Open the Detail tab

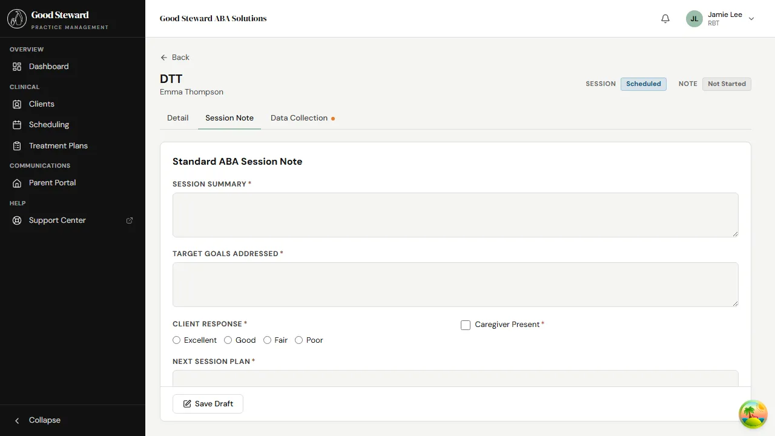click(x=177, y=117)
